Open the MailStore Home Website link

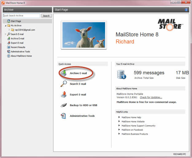coord(133,122)
